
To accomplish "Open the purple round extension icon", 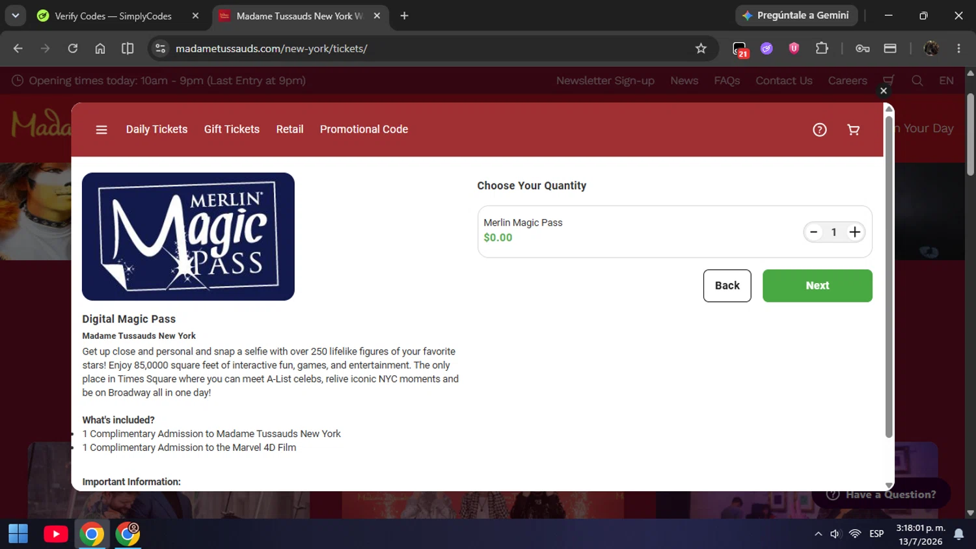I will pyautogui.click(x=766, y=48).
